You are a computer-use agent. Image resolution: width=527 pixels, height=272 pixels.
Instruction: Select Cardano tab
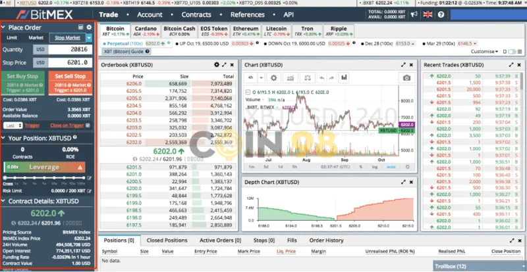click(x=146, y=31)
